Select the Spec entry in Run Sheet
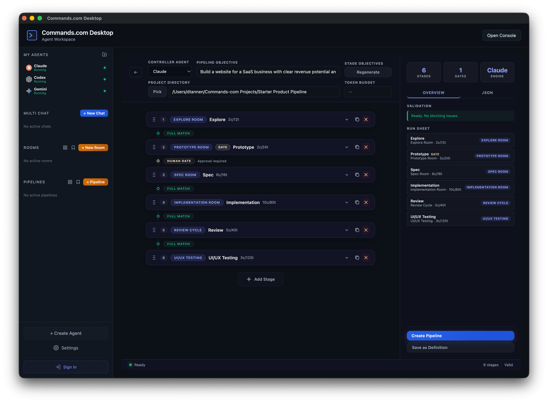 (460, 172)
